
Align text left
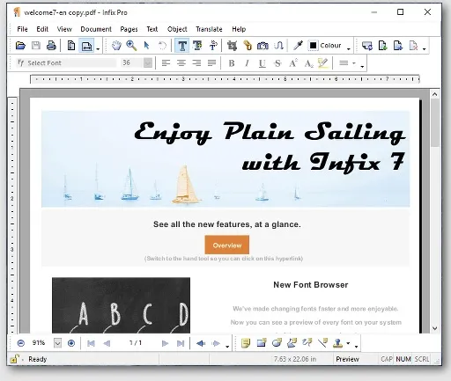coord(166,62)
